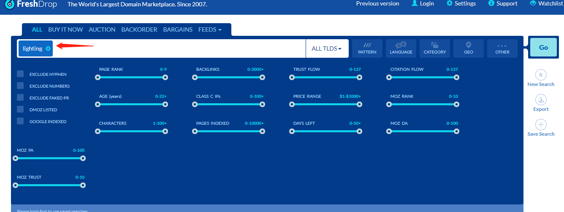The image size is (564, 212).
Task: Enable the Exclude Hyphen checkbox
Action: pyautogui.click(x=20, y=74)
